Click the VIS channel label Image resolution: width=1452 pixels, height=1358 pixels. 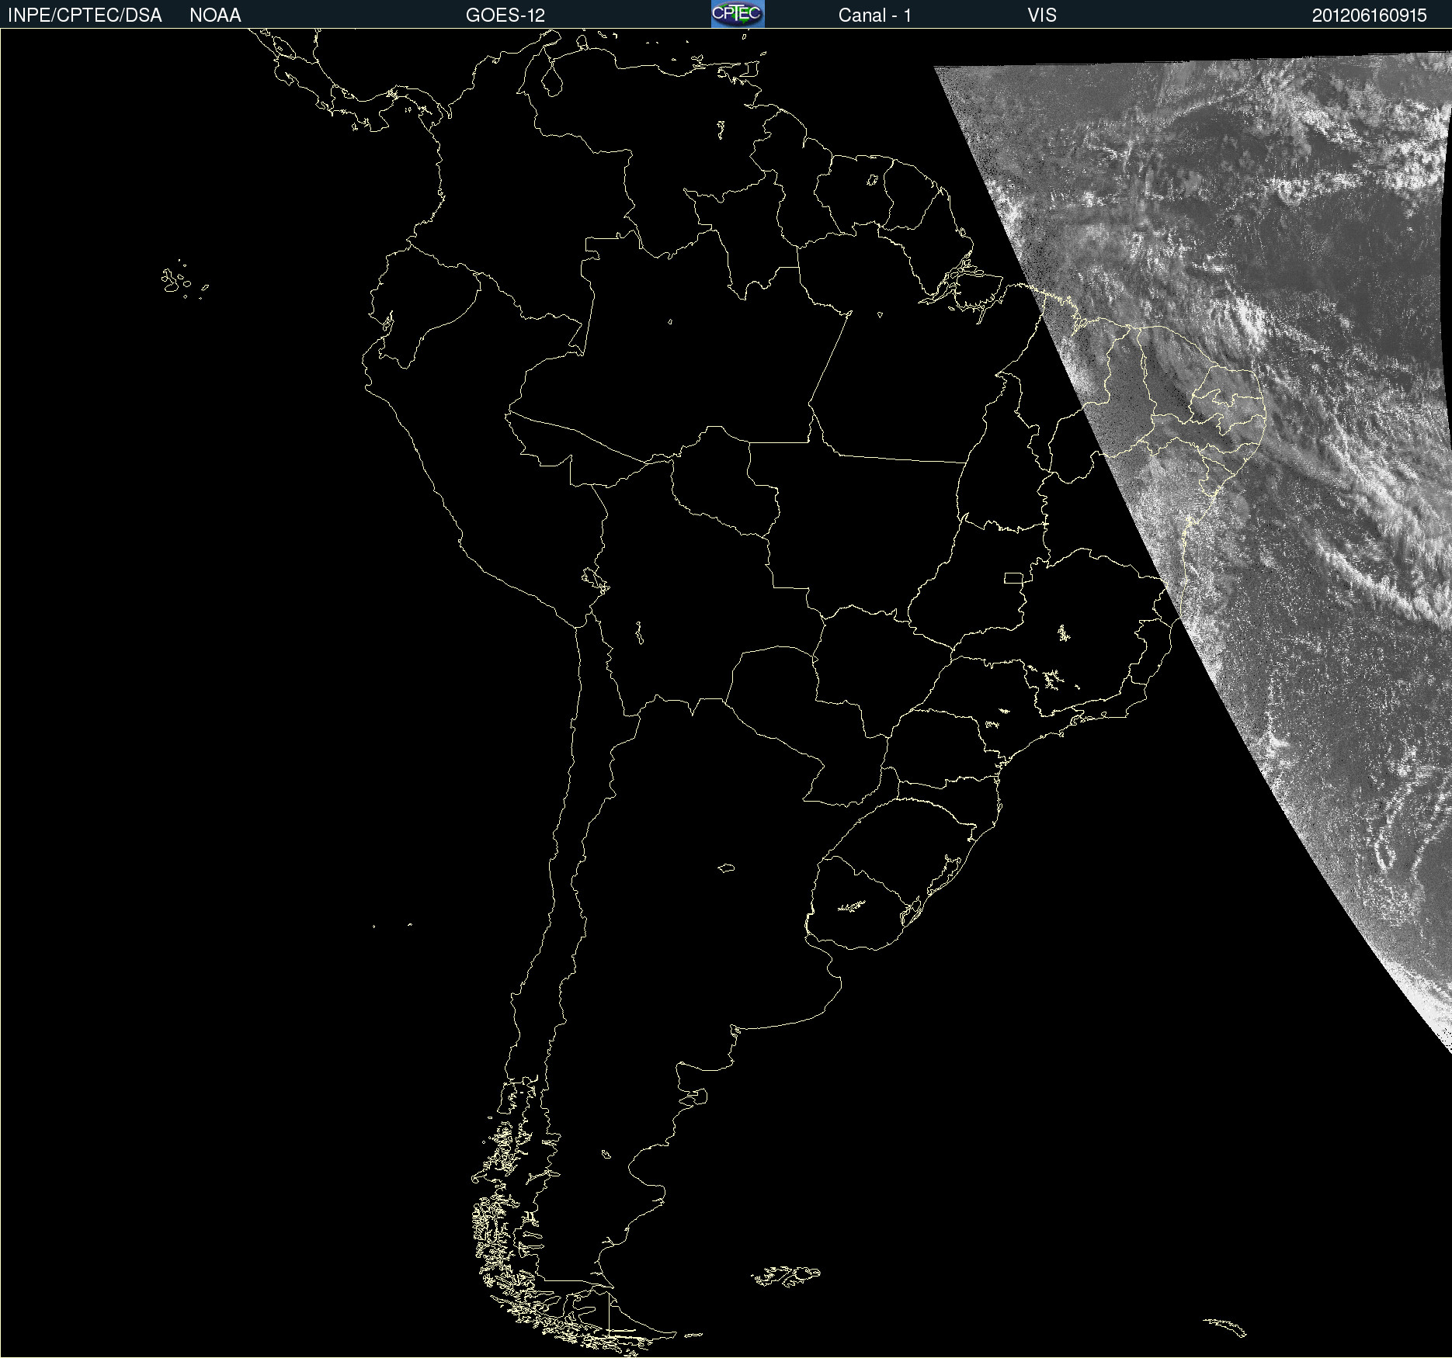coord(1042,16)
